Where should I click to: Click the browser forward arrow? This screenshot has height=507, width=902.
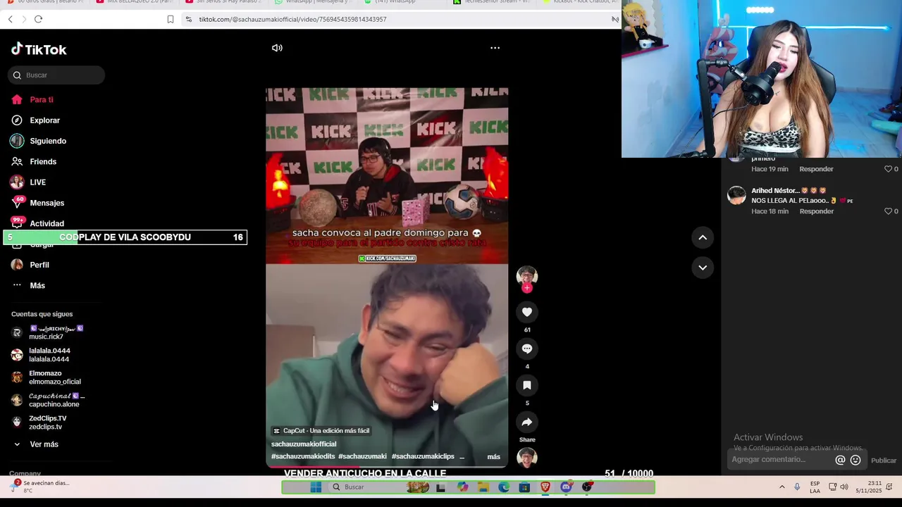click(23, 19)
